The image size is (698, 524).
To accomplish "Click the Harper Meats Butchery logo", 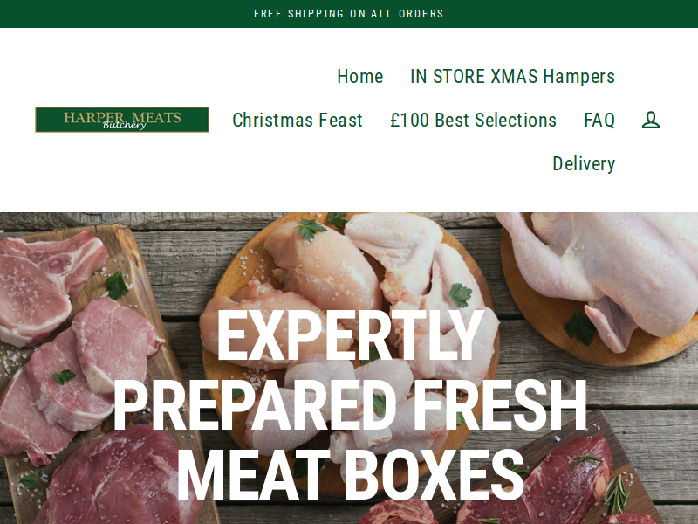I will click(x=122, y=120).
